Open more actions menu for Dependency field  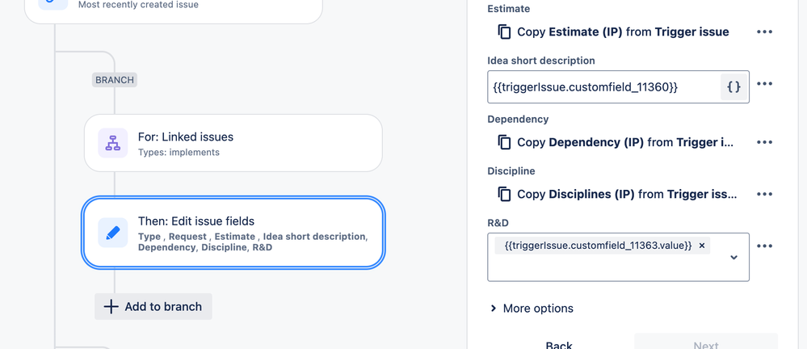point(764,142)
